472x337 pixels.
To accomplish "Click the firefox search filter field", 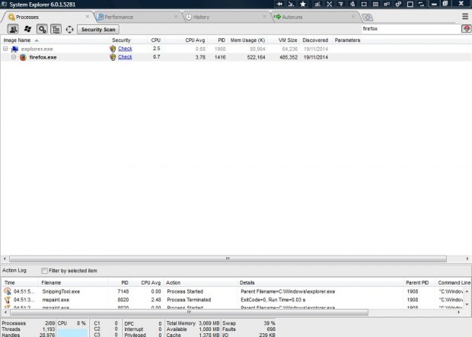I will (x=410, y=29).
